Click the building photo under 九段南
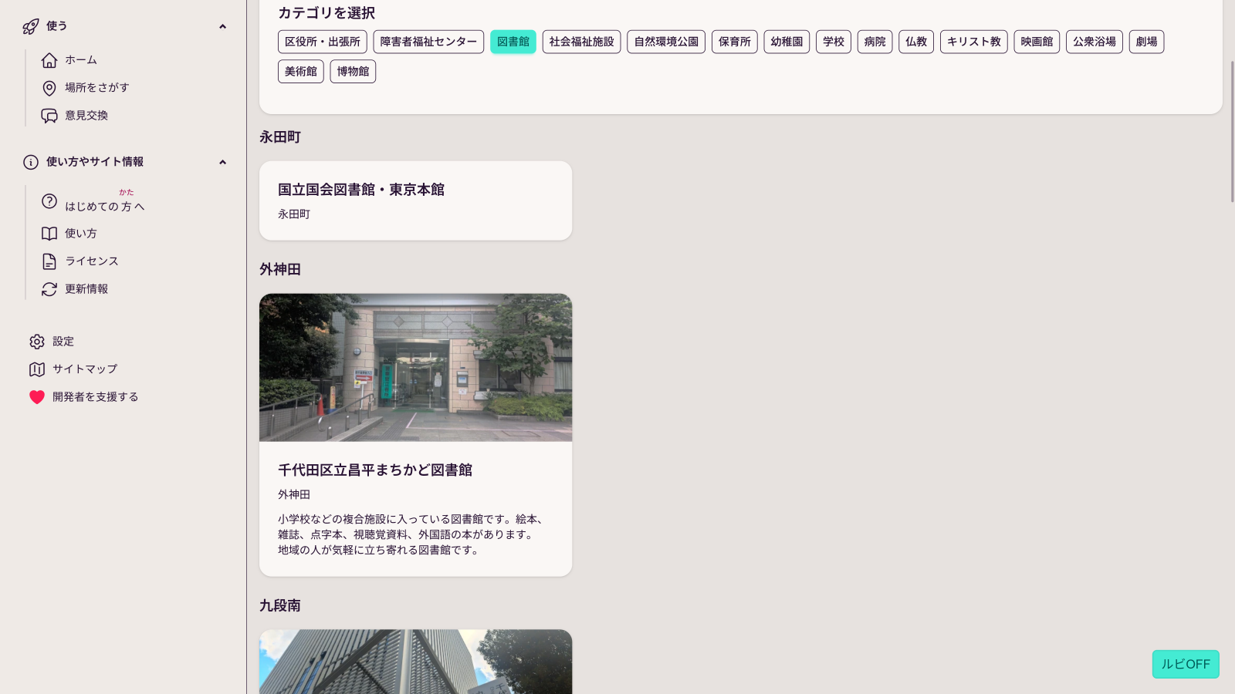Image resolution: width=1235 pixels, height=694 pixels. tap(415, 662)
